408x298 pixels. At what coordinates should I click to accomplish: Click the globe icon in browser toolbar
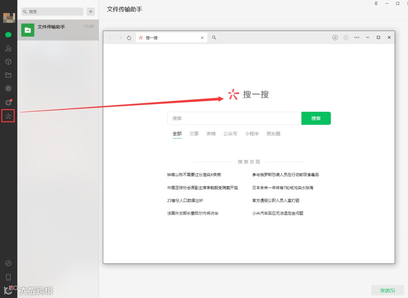[346, 37]
